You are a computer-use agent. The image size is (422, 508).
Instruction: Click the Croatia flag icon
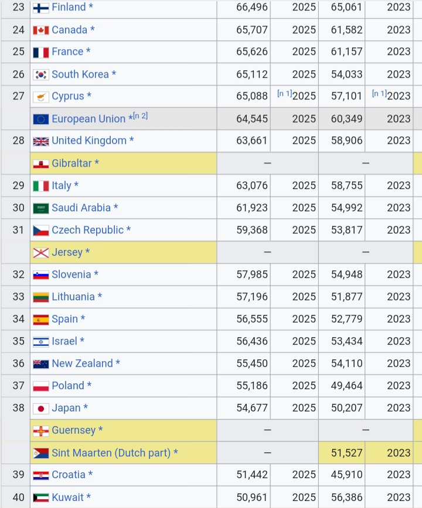click(x=41, y=475)
